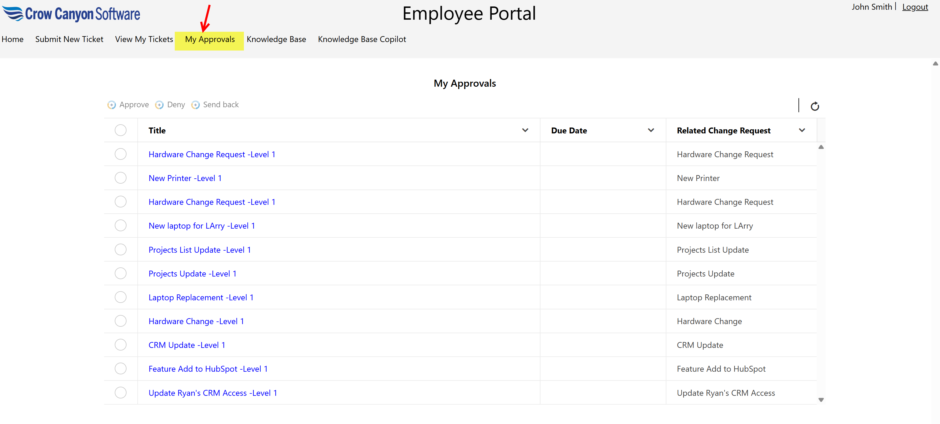Select the Hardware Change Request -Level 1 row

[x=120, y=154]
